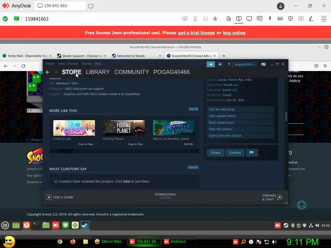This screenshot has width=331, height=248.
Task: Click View discussions link
Action: click(x=240, y=129)
